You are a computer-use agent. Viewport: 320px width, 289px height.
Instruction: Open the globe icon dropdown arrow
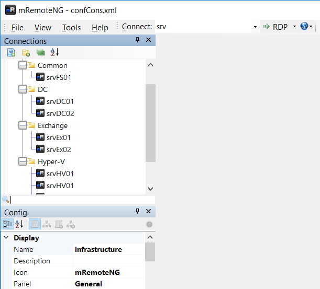click(x=311, y=26)
